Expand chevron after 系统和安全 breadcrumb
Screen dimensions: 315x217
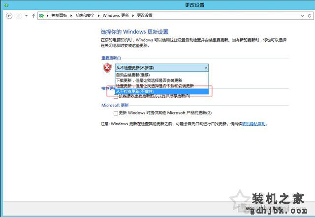pos(98,16)
